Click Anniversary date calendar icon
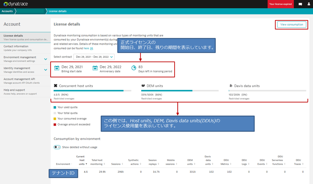 coord(95,68)
